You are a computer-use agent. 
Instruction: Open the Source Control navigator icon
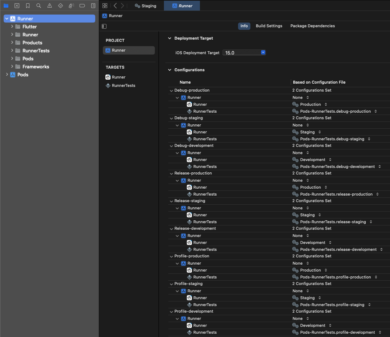tap(17, 6)
